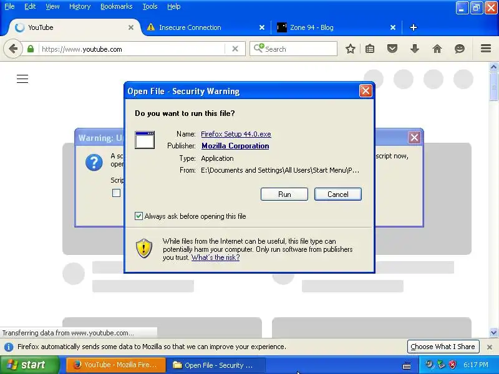
Task: Switch to the Insecure Connection tab
Action: [205, 27]
